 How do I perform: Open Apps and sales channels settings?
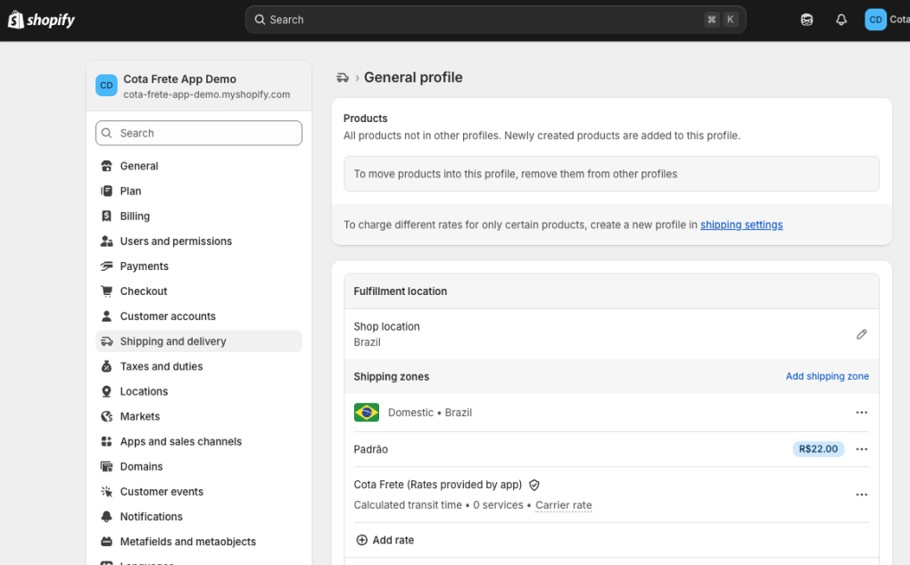pos(181,441)
